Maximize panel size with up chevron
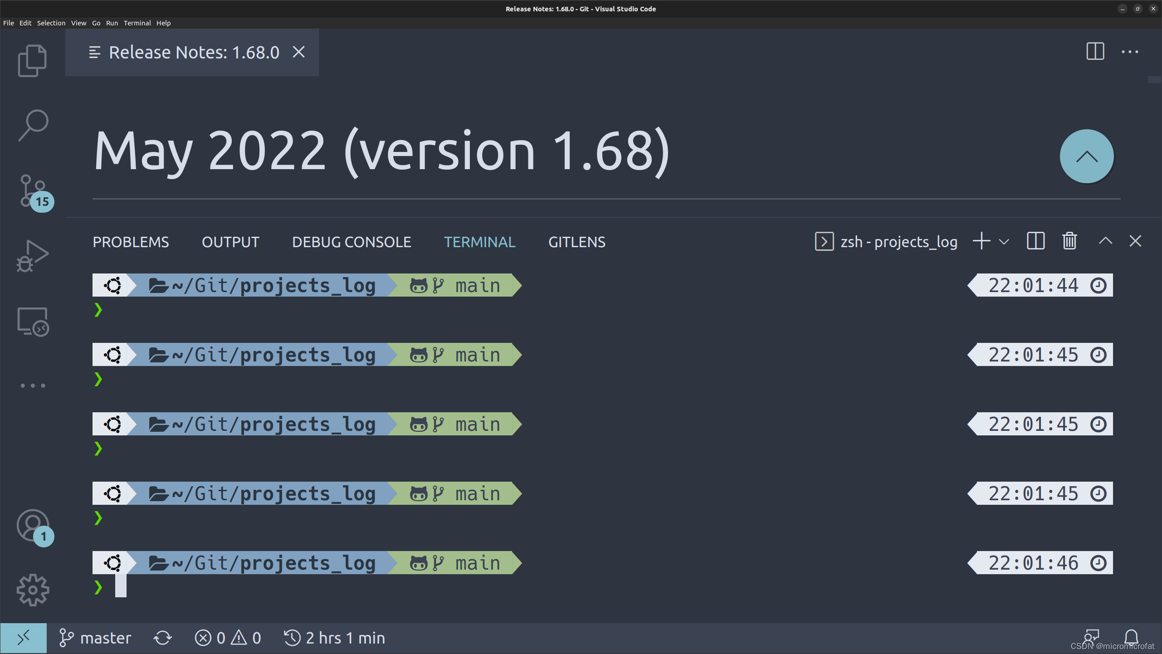1162x654 pixels. 1105,241
